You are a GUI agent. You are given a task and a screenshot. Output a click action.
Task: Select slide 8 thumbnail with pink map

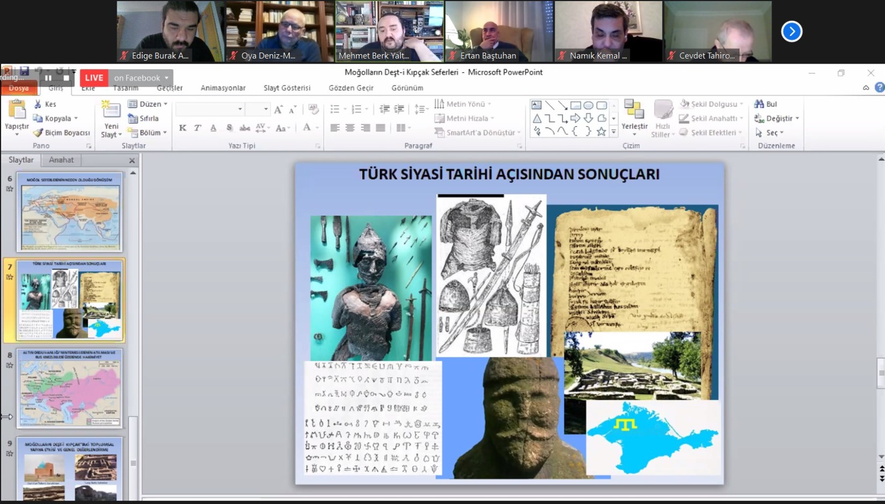tap(70, 388)
